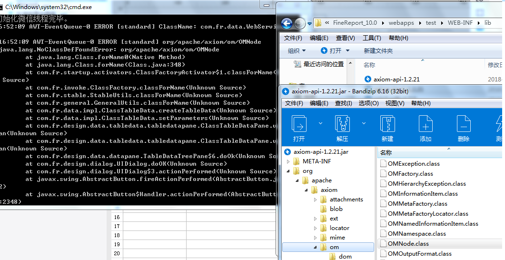Expand the attachments folder in the tree
Viewport: 505px width, 260px height.
tap(315, 200)
